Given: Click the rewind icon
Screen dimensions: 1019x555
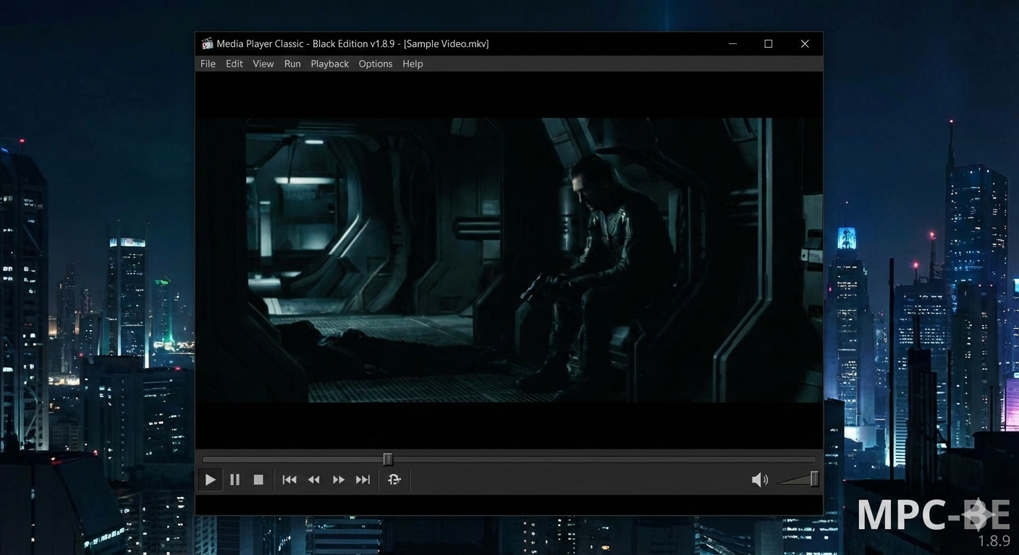Looking at the screenshot, I should (x=314, y=479).
